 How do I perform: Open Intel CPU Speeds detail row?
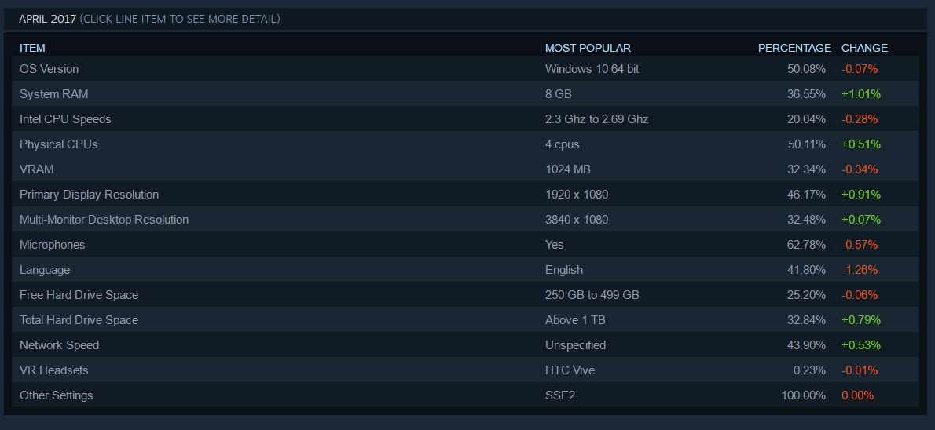pos(65,119)
